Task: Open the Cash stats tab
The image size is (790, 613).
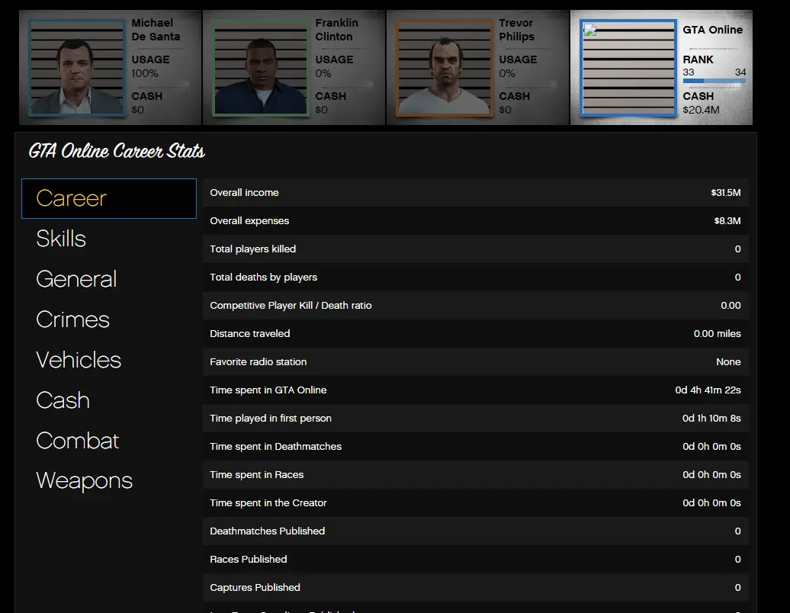Action: [63, 400]
